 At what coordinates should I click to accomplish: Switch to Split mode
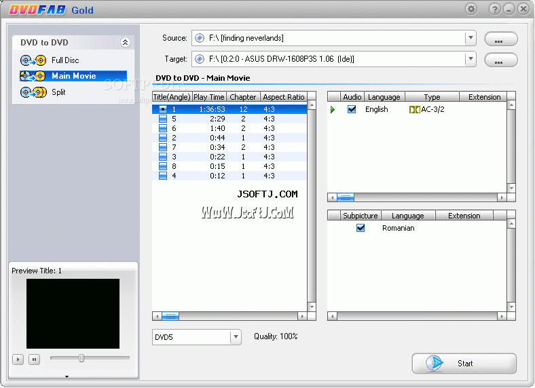click(x=58, y=92)
